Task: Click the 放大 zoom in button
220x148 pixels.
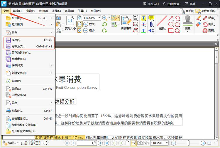Action: [x=89, y=24]
